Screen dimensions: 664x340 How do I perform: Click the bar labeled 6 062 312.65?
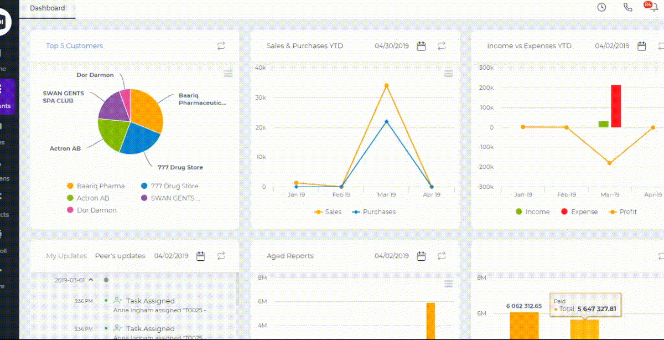coord(523,326)
